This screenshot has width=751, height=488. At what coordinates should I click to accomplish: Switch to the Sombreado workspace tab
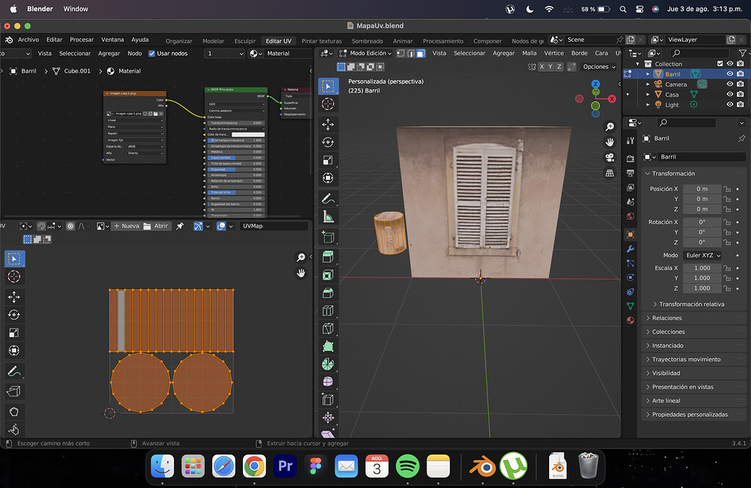click(x=367, y=40)
